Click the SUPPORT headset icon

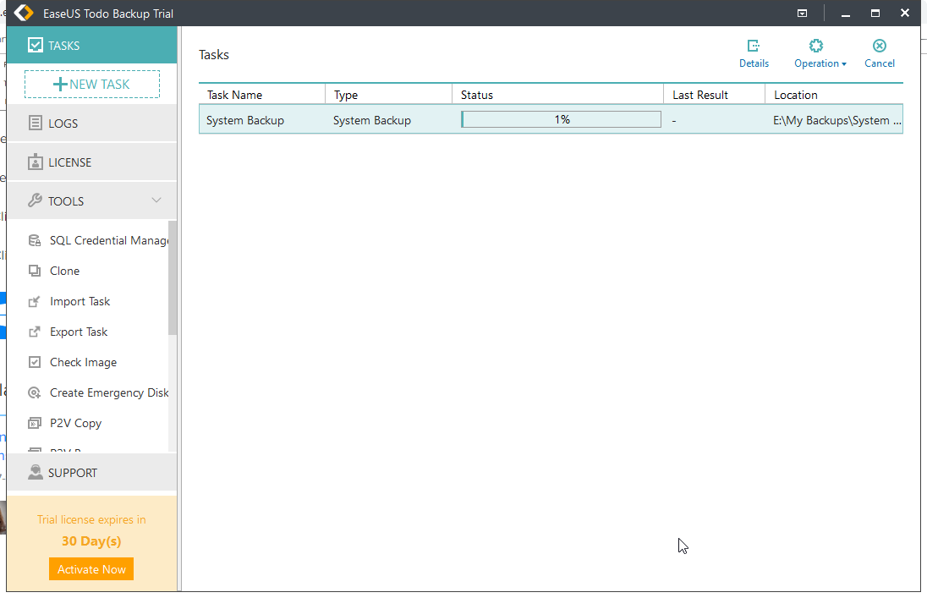pyautogui.click(x=36, y=472)
